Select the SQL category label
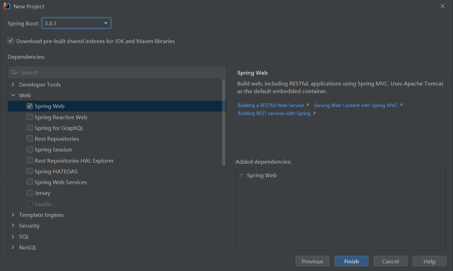This screenshot has height=271, width=453. pyautogui.click(x=24, y=236)
